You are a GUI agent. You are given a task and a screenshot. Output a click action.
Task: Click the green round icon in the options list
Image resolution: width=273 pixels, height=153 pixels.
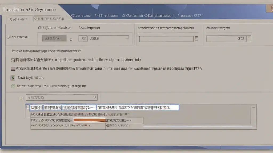[13, 86]
